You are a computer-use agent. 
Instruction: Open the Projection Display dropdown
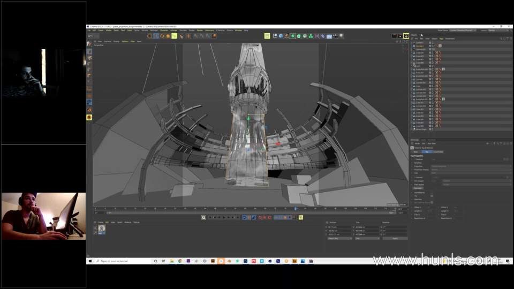tap(471, 170)
